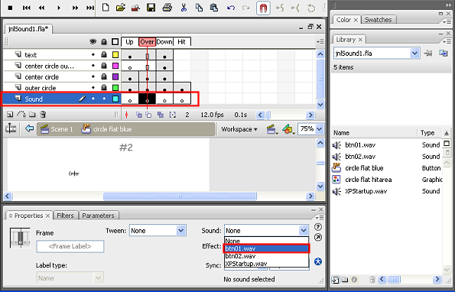Click the Redo arrow icon
Image resolution: width=455 pixels, height=292 pixels.
click(245, 8)
